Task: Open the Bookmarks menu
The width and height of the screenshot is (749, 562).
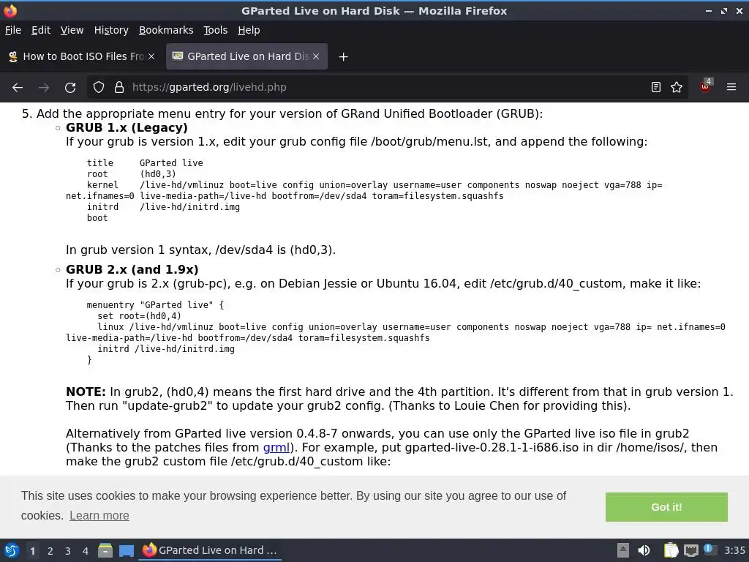Action: 166,30
